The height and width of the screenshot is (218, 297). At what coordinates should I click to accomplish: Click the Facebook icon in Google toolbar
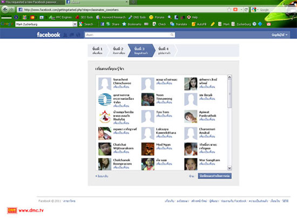[x=103, y=24]
